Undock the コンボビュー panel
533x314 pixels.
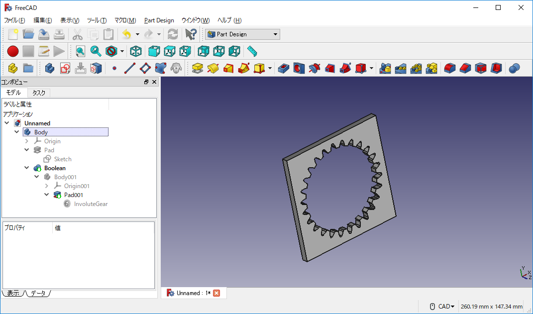[x=146, y=82]
